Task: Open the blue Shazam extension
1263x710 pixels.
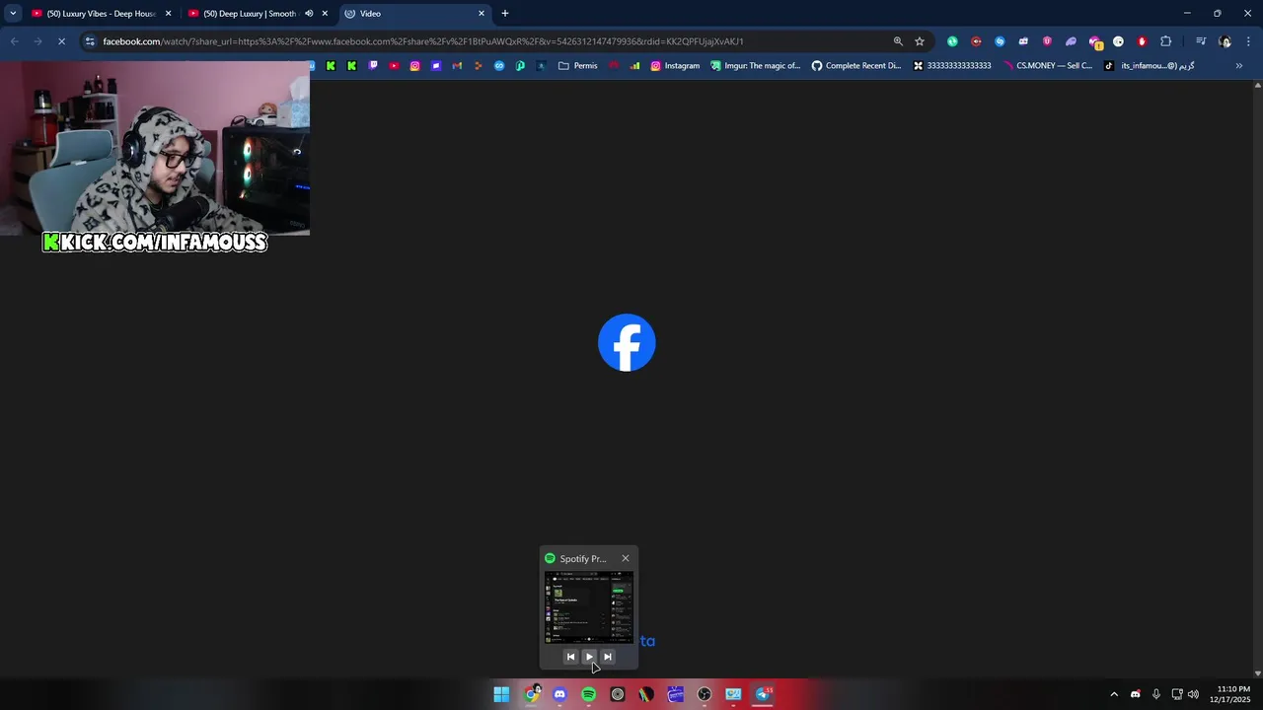Action: 1000,41
